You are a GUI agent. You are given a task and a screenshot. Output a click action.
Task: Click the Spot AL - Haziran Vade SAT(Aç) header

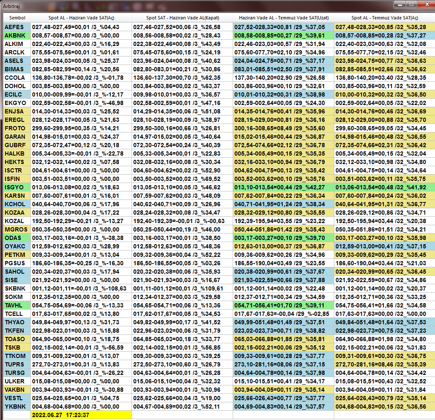81,18
